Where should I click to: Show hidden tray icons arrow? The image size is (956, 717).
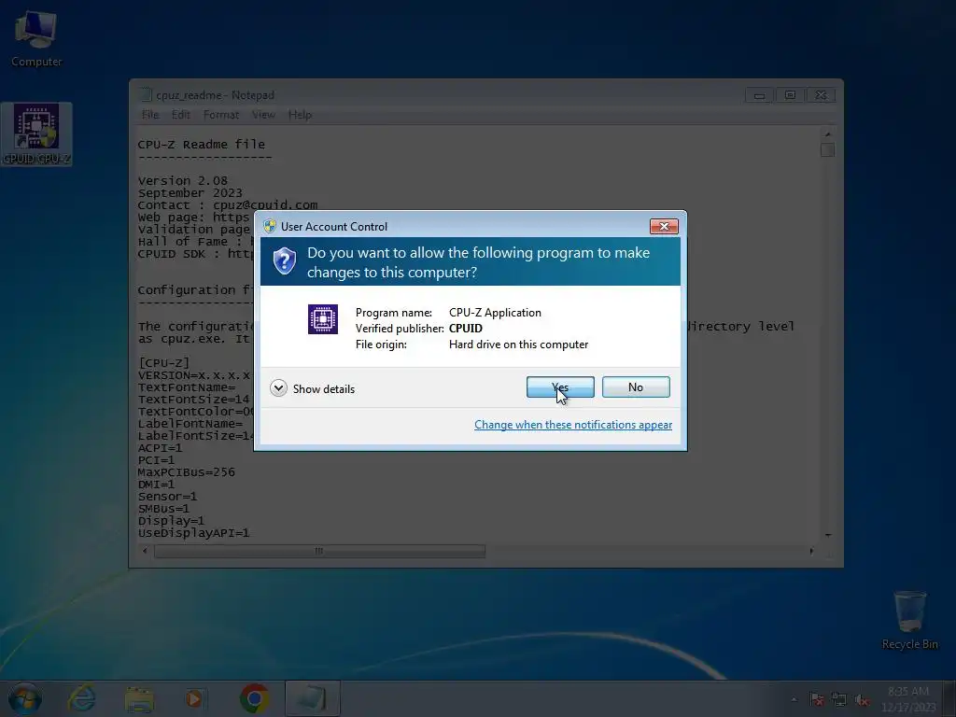[x=794, y=699]
